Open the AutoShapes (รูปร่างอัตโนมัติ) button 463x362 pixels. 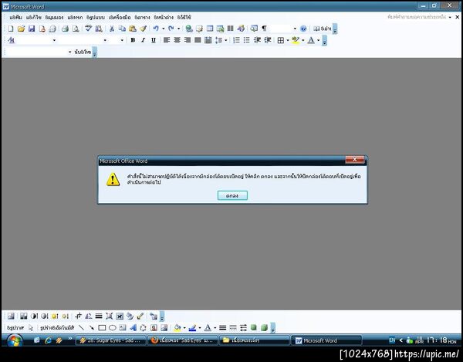[x=57, y=328]
